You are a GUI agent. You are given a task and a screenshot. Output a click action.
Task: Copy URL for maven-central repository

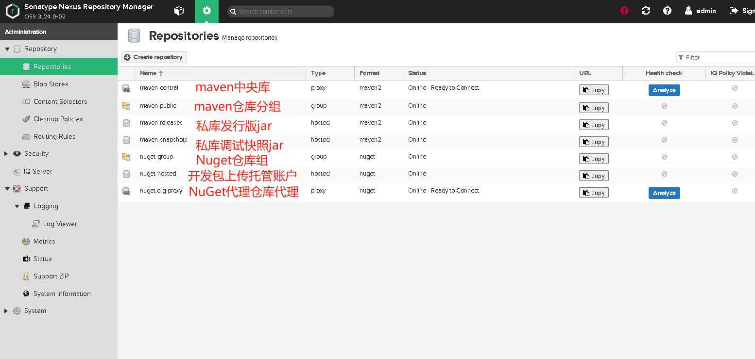point(594,90)
